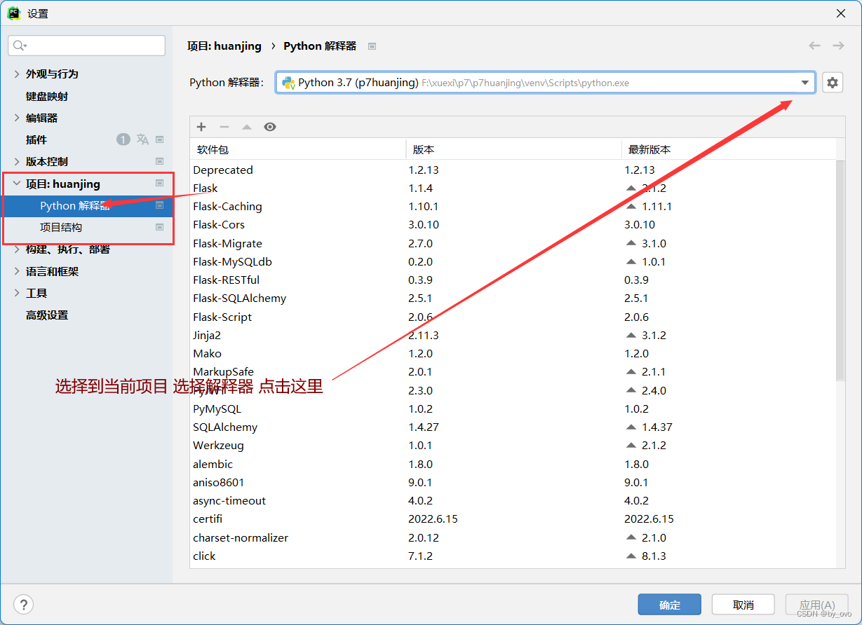Image resolution: width=862 pixels, height=625 pixels.
Task: Select the async-timeout package row
Action: [x=513, y=500]
